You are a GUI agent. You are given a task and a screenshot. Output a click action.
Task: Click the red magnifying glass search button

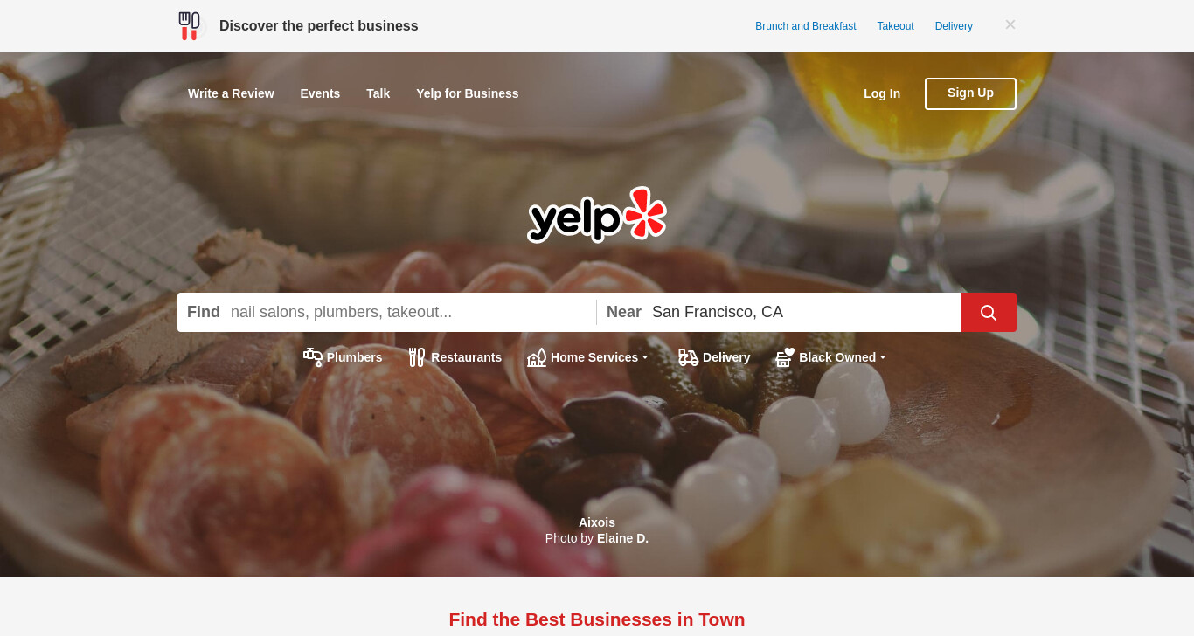coord(988,312)
